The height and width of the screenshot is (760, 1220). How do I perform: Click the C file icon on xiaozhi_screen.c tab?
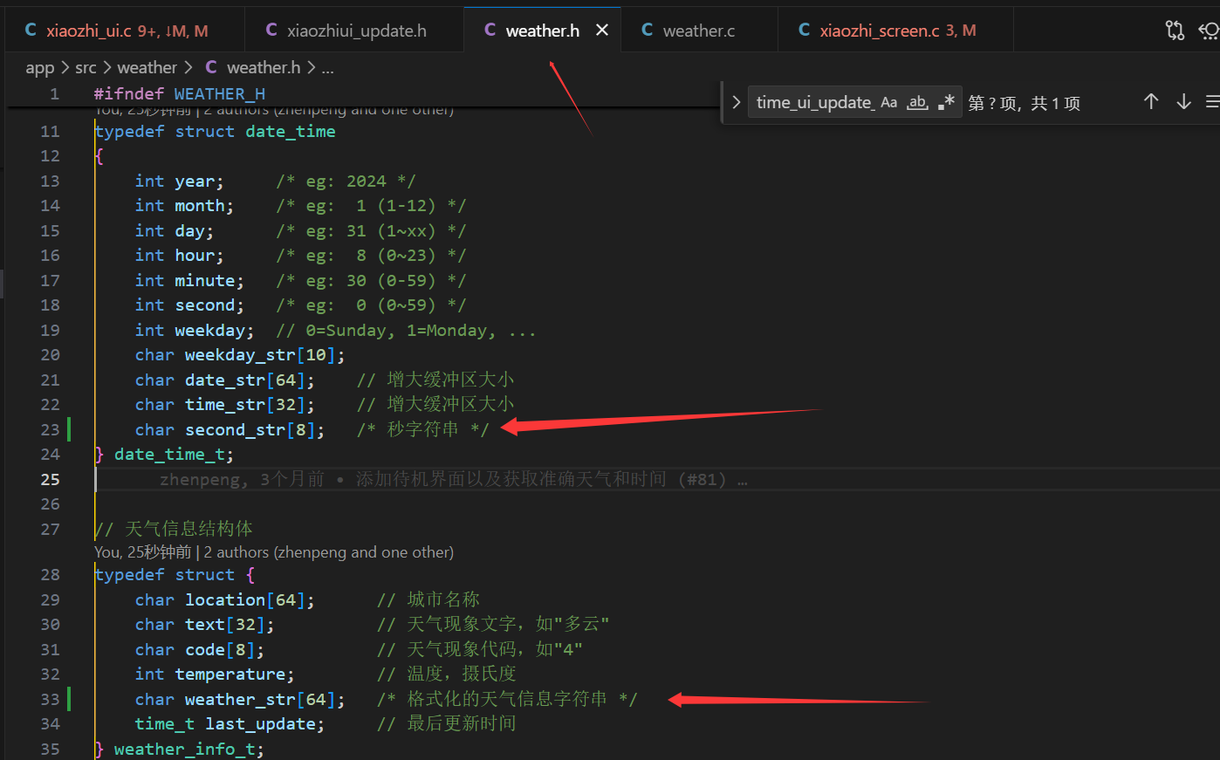pyautogui.click(x=804, y=31)
